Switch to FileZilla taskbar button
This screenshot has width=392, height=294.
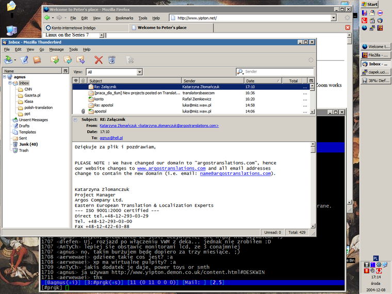pyautogui.click(x=375, y=55)
